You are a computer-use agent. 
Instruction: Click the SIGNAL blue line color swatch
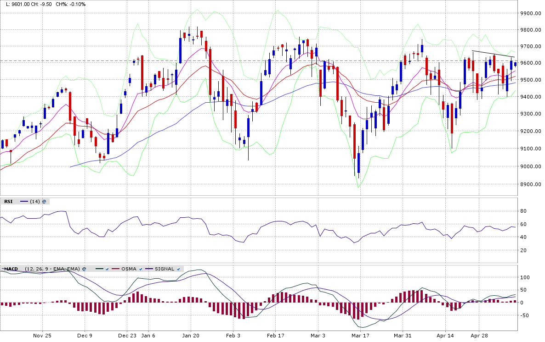149,269
